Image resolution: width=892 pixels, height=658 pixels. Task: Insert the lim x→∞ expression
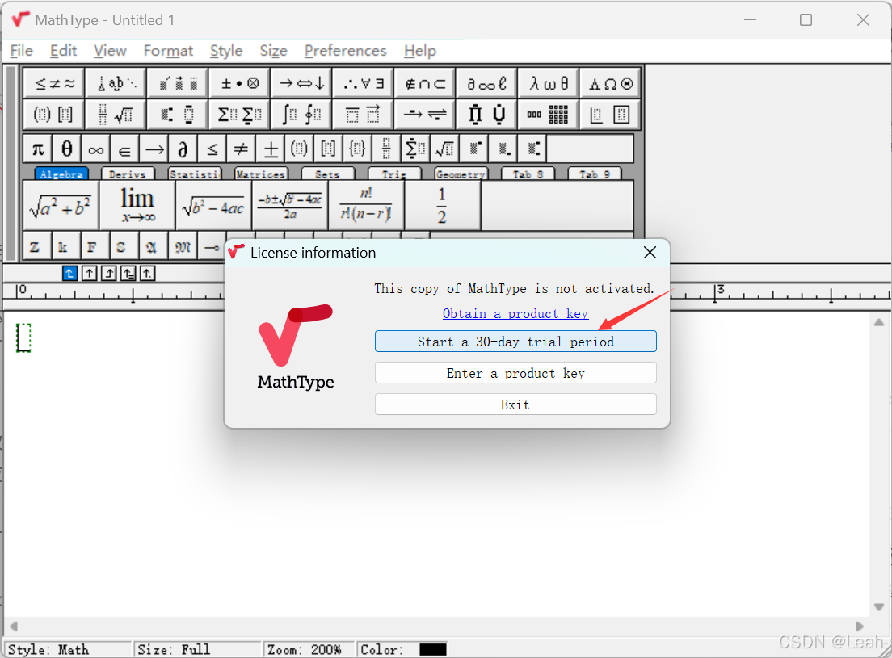(137, 206)
